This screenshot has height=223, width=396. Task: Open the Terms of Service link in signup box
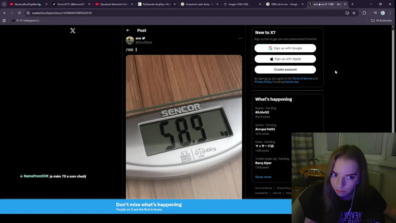tap(302, 78)
